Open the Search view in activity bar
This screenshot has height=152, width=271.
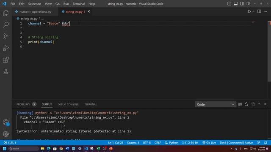(x=6, y=24)
